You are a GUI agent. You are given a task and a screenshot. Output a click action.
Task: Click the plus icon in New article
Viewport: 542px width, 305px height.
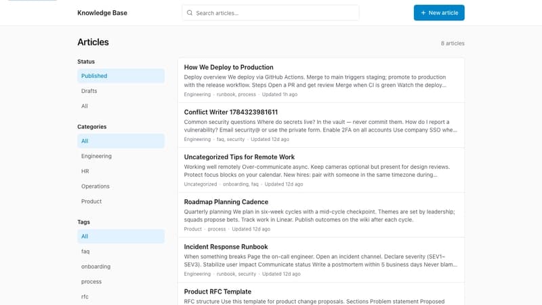[423, 13]
